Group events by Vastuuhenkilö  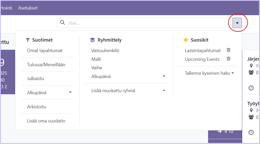(105, 51)
